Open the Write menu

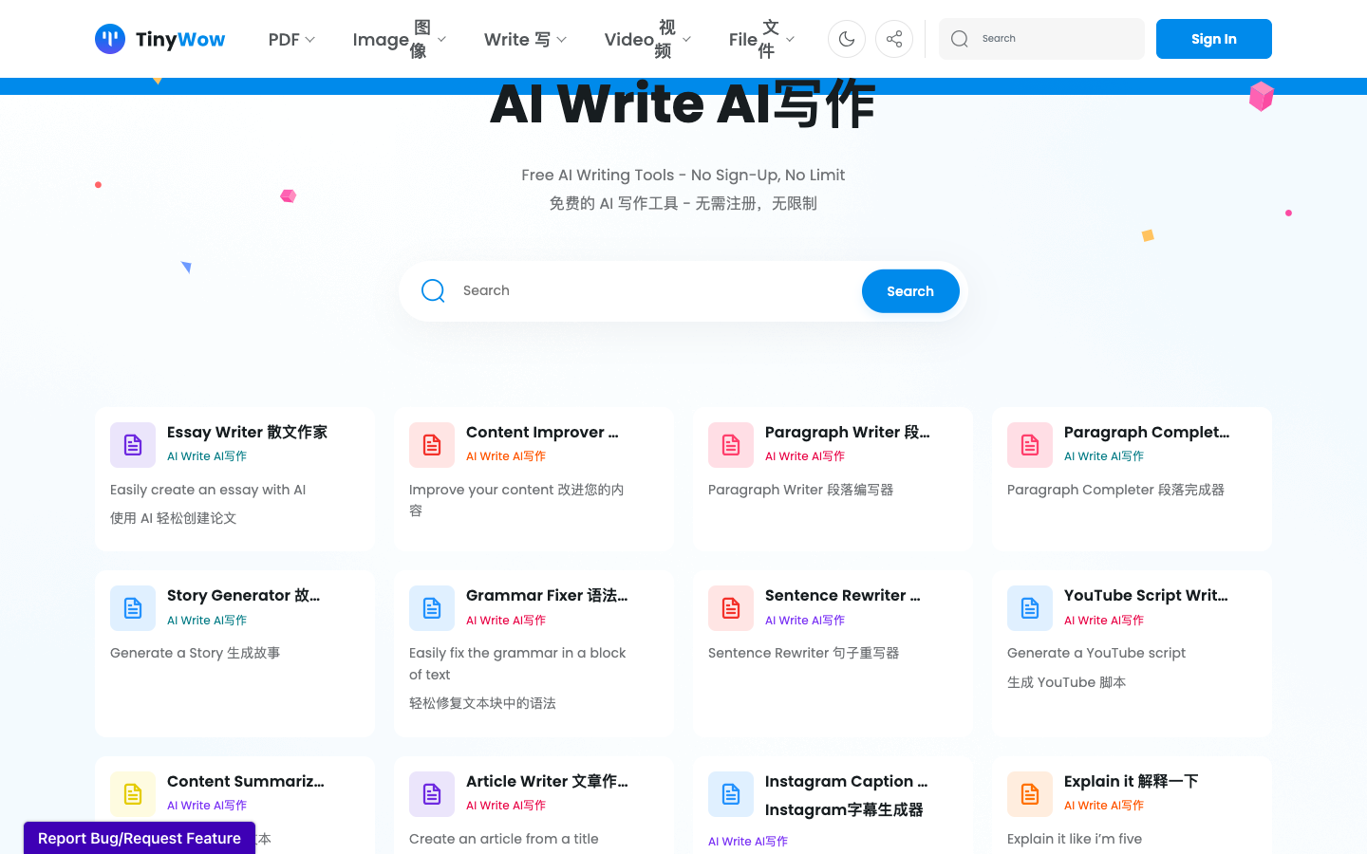[524, 39]
